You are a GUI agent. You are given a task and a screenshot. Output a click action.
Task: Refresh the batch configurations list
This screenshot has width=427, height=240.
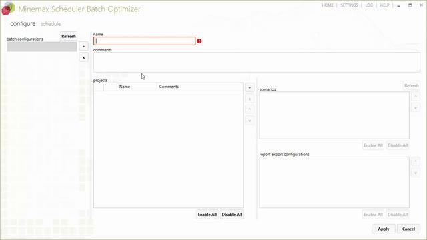68,36
